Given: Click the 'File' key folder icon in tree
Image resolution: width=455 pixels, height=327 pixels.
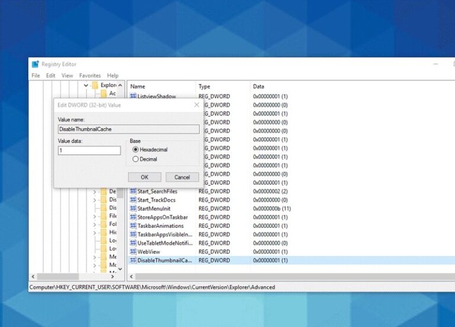Looking at the screenshot, I should pyautogui.click(x=104, y=216).
